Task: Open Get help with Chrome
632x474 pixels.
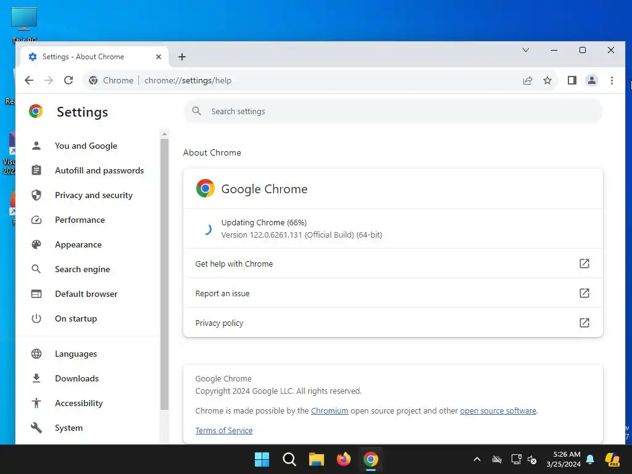Action: click(x=393, y=264)
